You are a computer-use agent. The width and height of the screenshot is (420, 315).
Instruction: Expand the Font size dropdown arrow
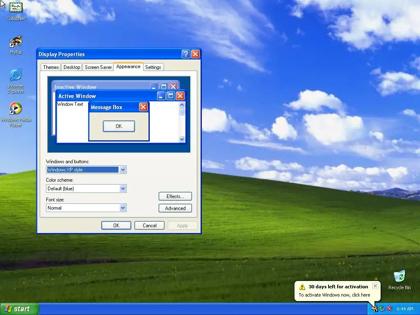coord(123,208)
